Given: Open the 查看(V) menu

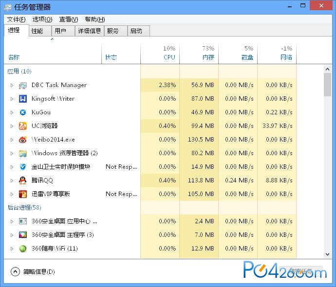Looking at the screenshot, I should pos(69,19).
